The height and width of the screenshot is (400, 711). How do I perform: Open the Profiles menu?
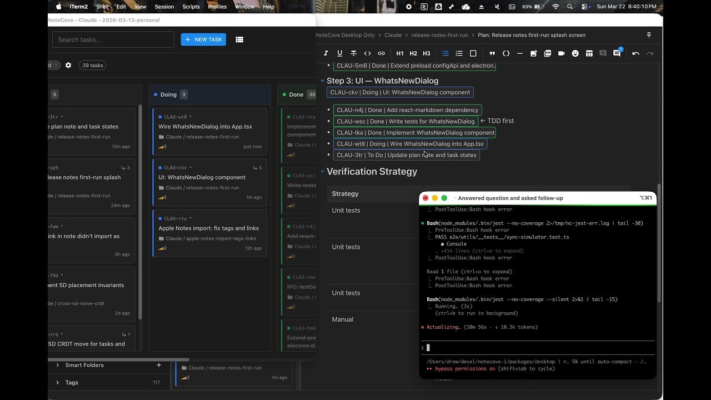click(x=217, y=7)
